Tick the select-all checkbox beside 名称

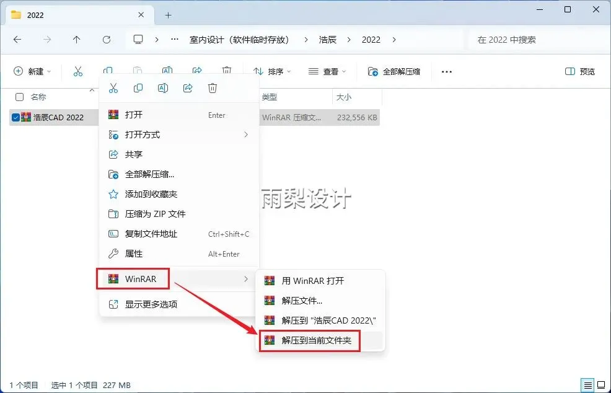(19, 97)
